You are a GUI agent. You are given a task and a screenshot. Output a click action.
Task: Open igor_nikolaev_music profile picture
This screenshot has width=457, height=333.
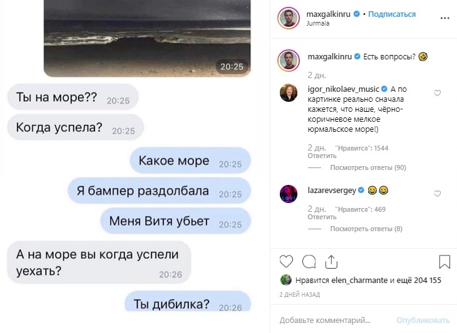tap(289, 92)
